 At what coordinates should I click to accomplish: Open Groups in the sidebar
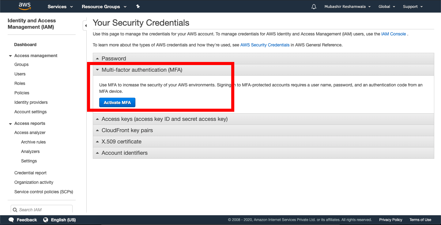pos(21,64)
